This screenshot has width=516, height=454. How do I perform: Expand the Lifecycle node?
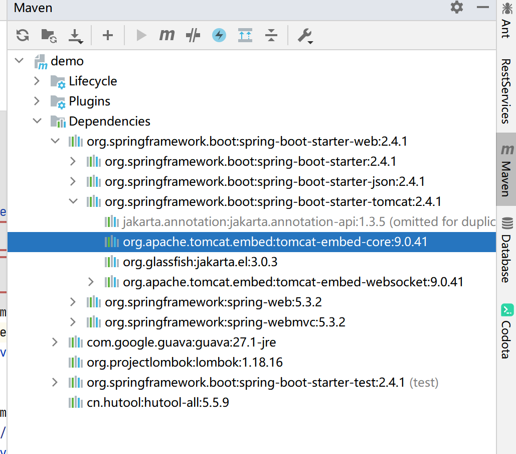click(37, 81)
